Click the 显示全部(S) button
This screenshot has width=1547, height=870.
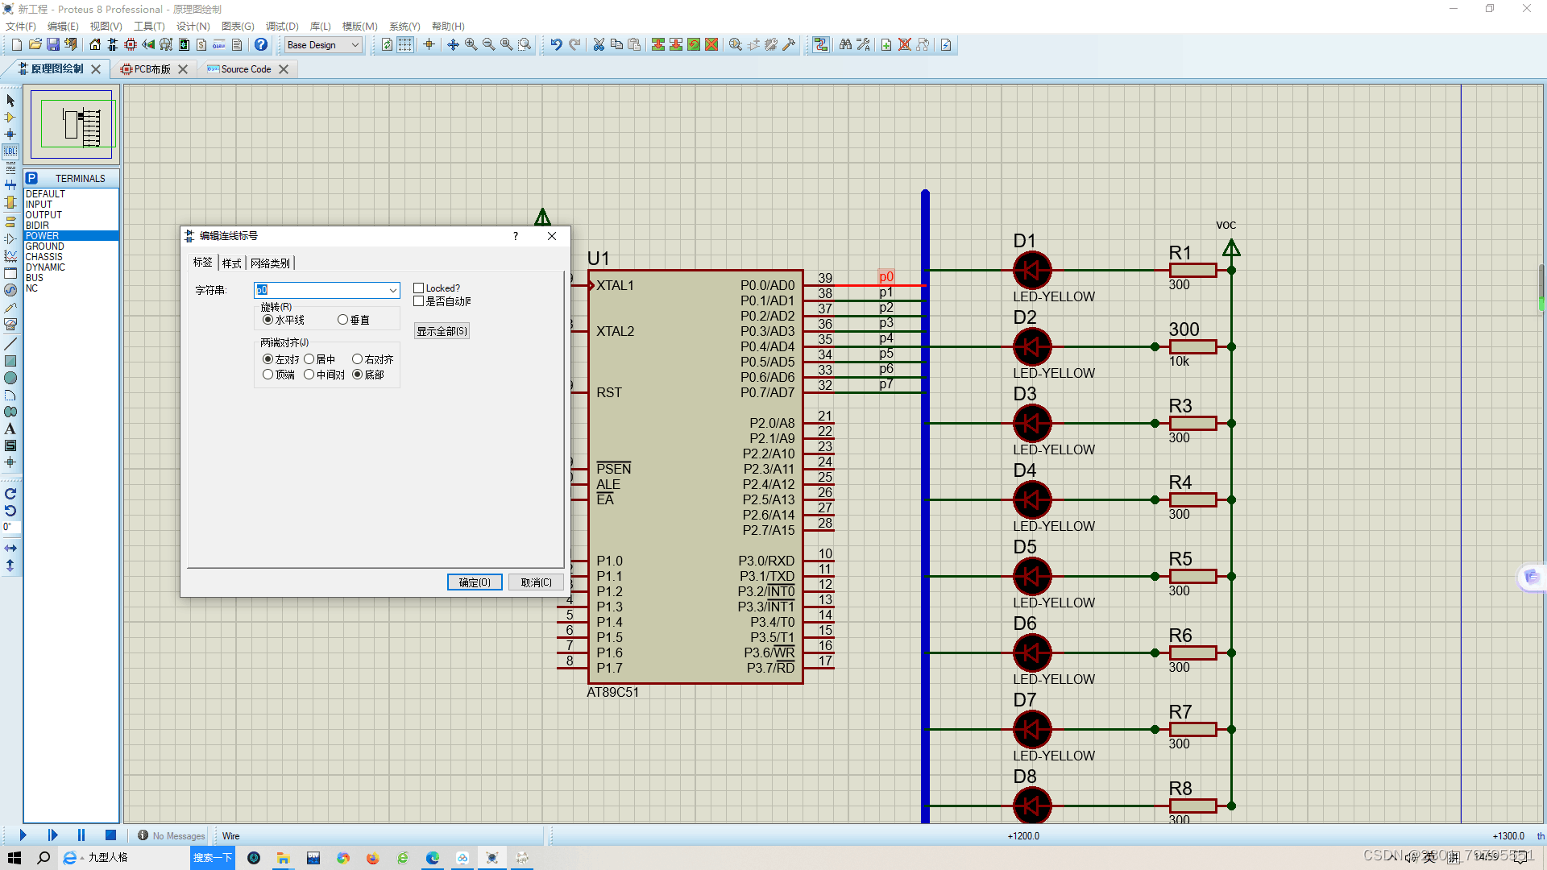click(442, 331)
